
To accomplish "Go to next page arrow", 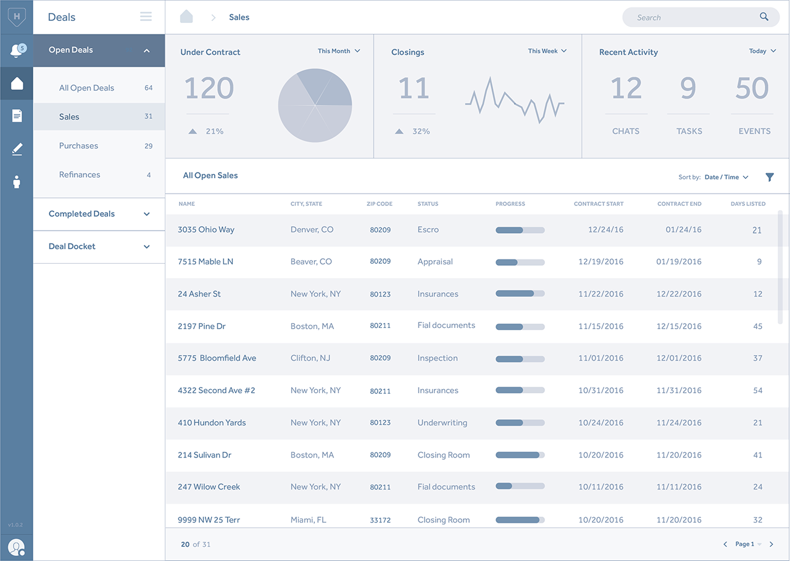I will [771, 544].
